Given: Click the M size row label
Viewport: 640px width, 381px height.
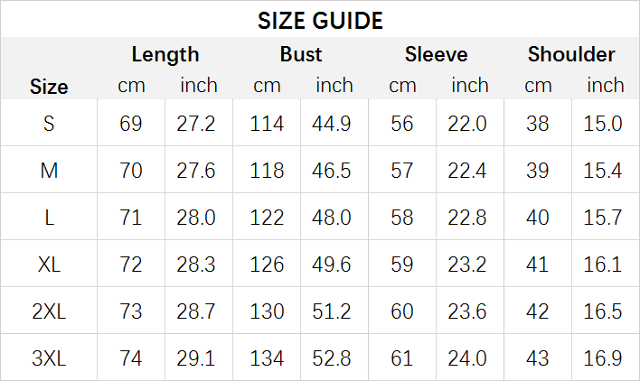Looking at the screenshot, I should click(x=49, y=170).
